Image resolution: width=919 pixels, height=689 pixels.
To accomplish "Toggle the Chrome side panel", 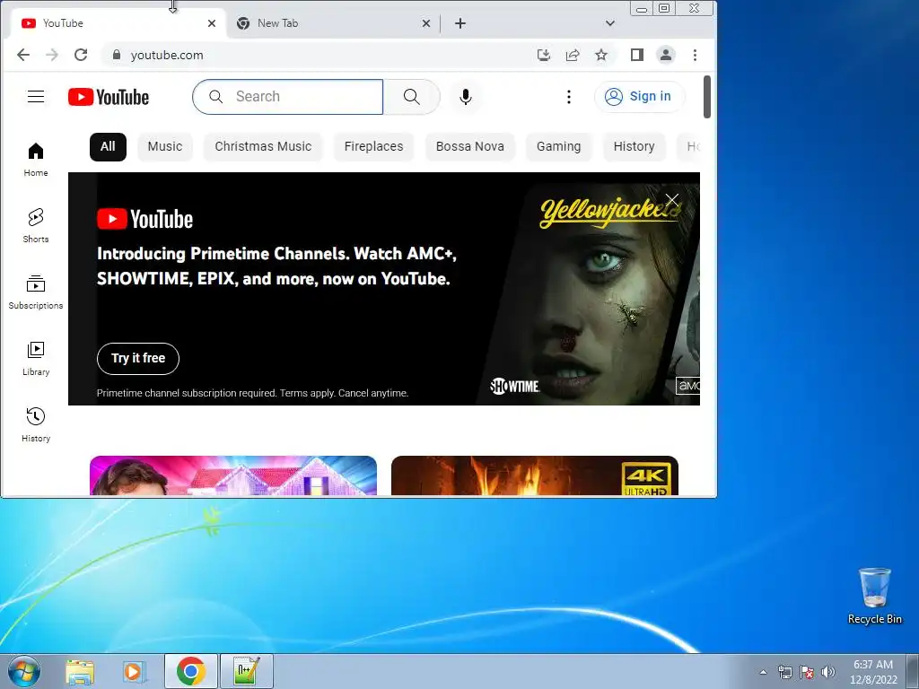I will pyautogui.click(x=637, y=55).
